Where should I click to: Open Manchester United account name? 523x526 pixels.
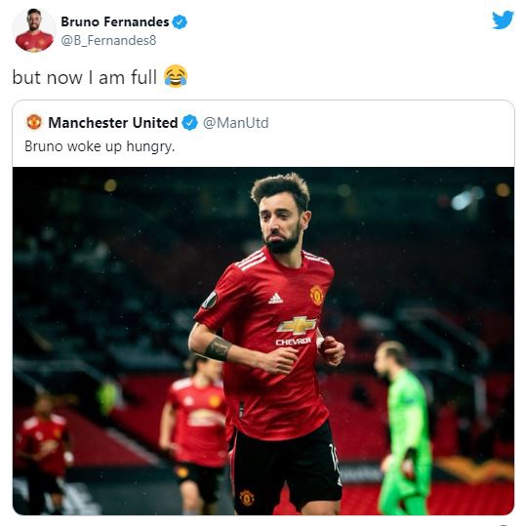[113, 122]
